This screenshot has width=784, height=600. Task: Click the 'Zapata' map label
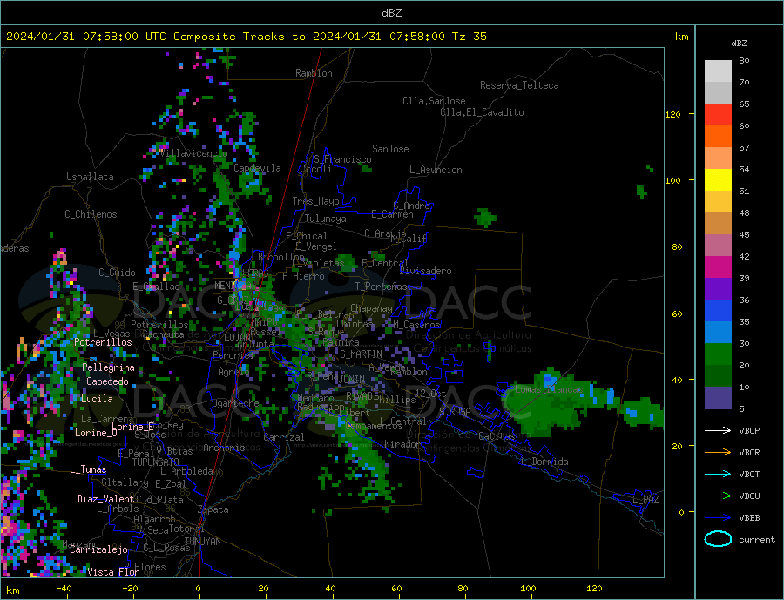point(213,510)
